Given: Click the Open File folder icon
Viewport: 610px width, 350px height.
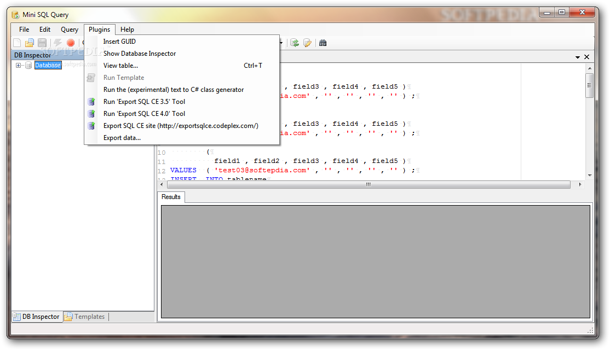Looking at the screenshot, I should tap(30, 43).
